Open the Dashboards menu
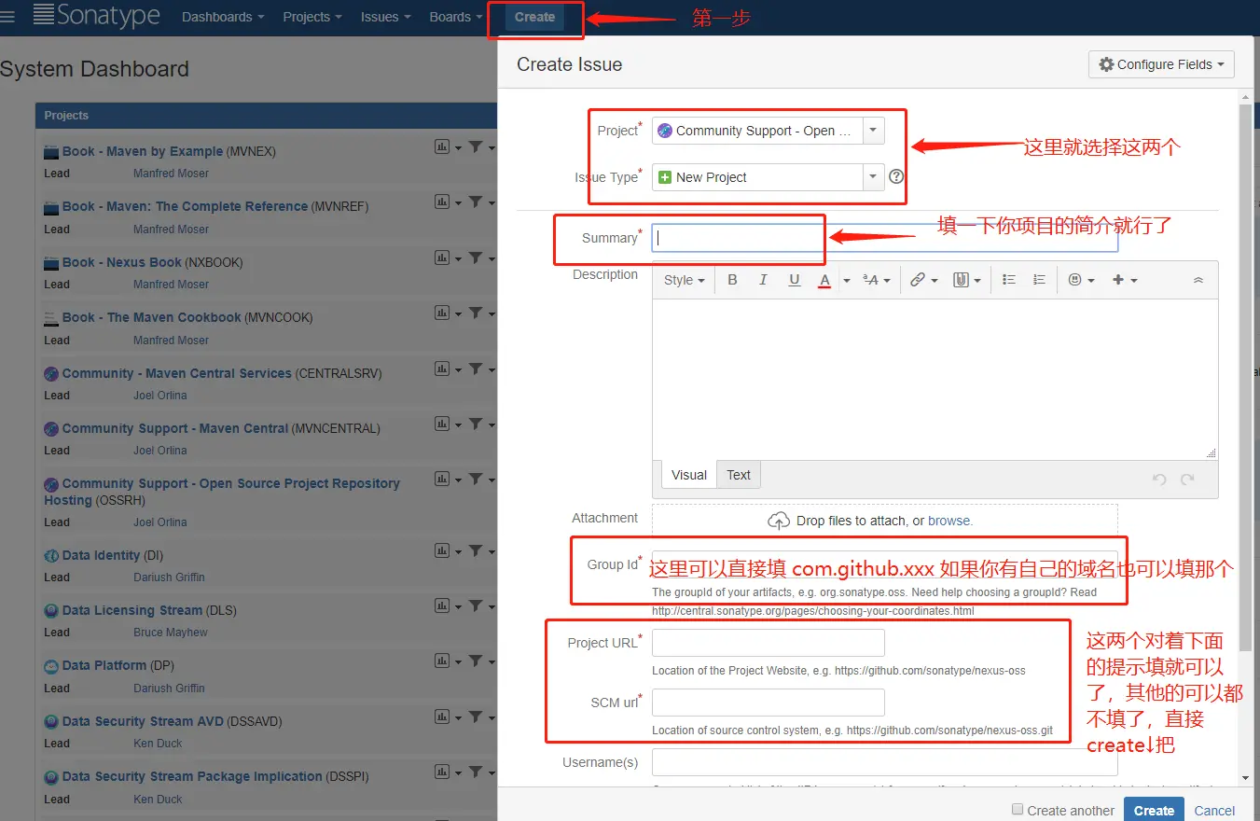The width and height of the screenshot is (1260, 821). (223, 17)
